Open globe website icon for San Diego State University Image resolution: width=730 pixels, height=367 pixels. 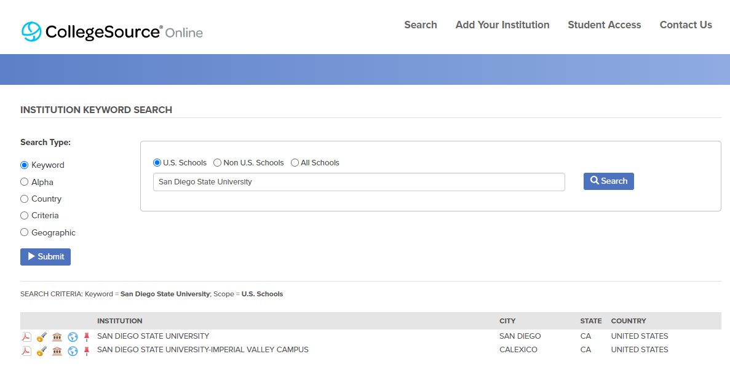73,336
